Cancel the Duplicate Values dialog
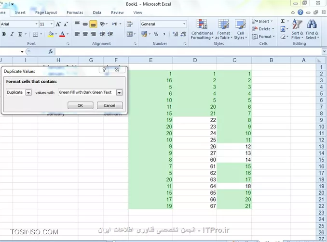Image resolution: width=327 pixels, height=242 pixels. (109, 105)
